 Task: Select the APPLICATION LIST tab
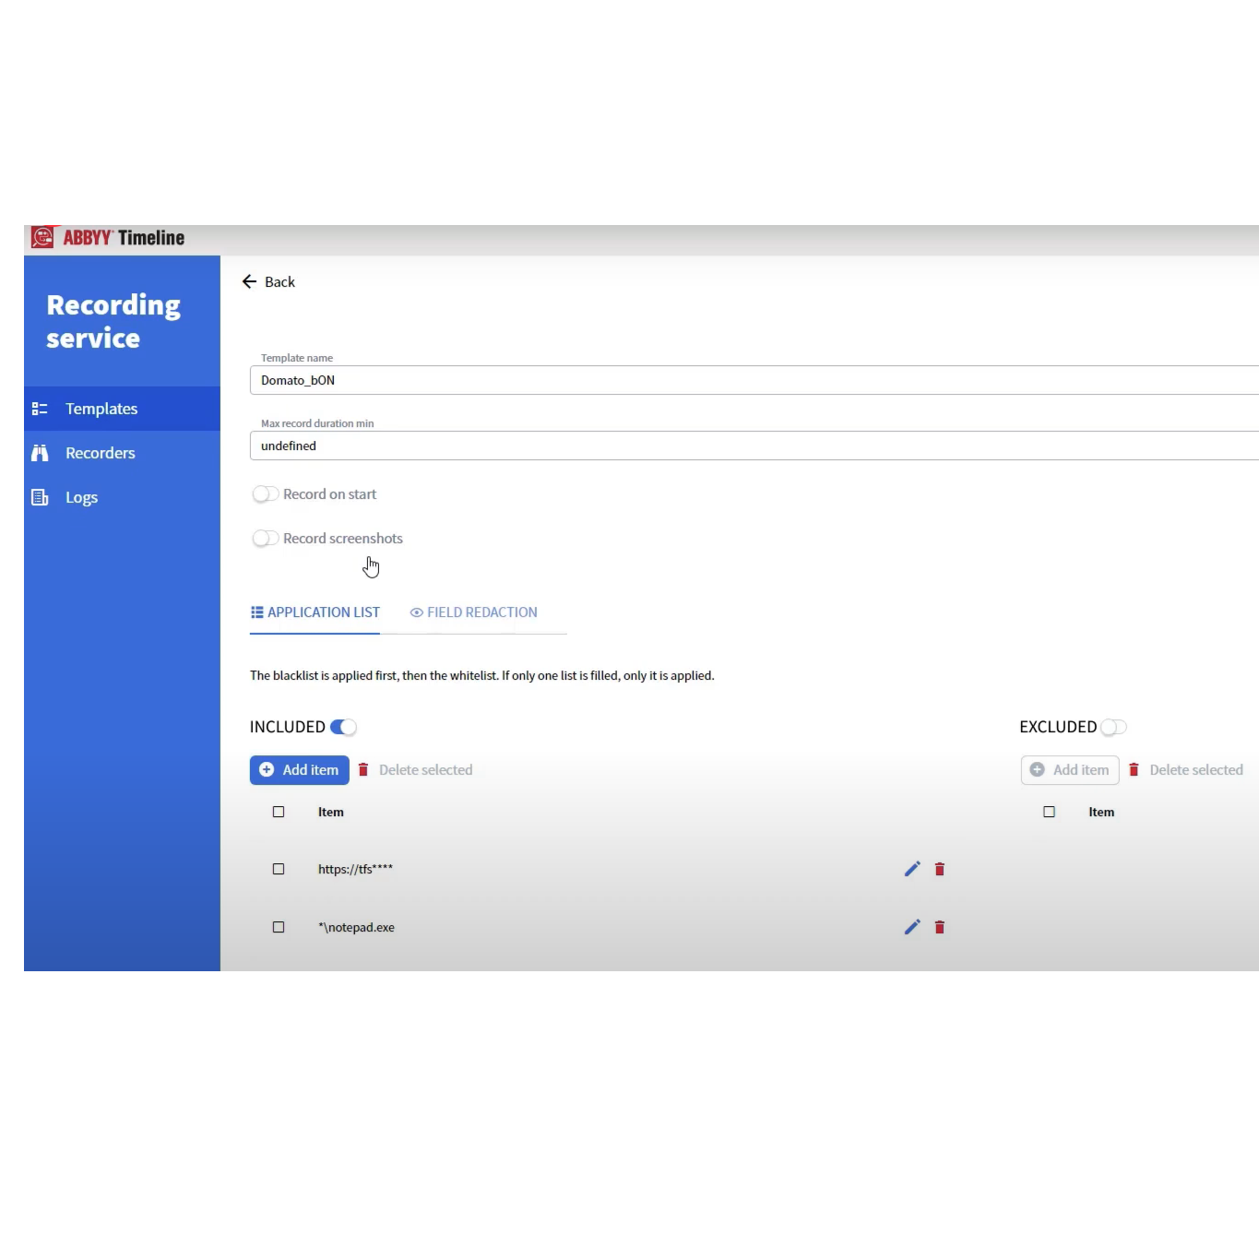click(x=315, y=612)
